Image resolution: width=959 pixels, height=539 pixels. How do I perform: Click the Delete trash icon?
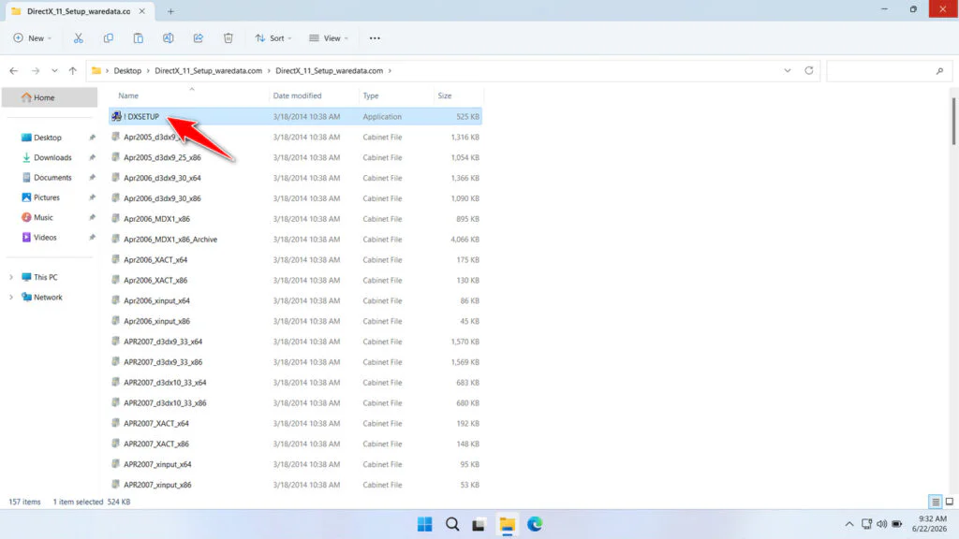tap(229, 37)
